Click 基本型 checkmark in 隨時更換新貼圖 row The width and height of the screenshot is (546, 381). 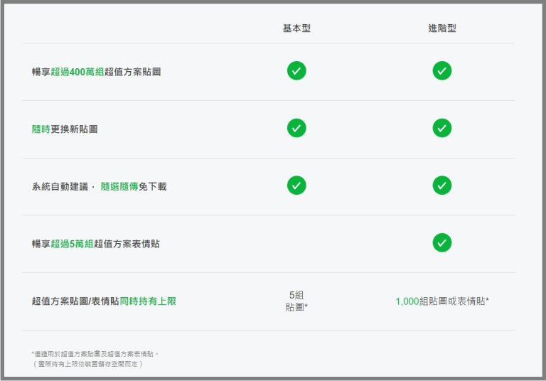(296, 129)
